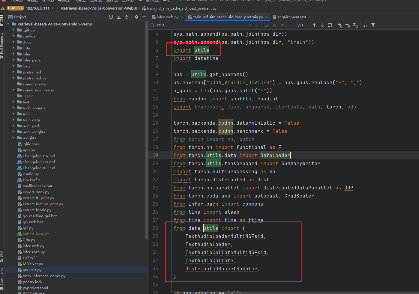Click the Hide Project panel minus icon
Viewport: 419px width, 294px height.
(145, 17)
